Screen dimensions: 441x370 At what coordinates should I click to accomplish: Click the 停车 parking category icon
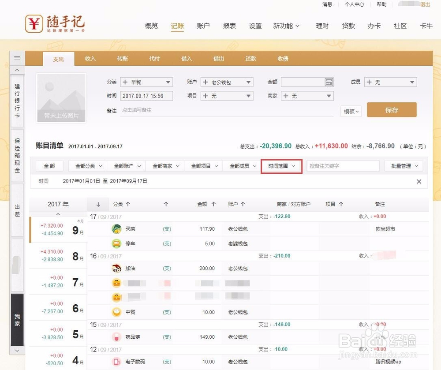point(116,243)
